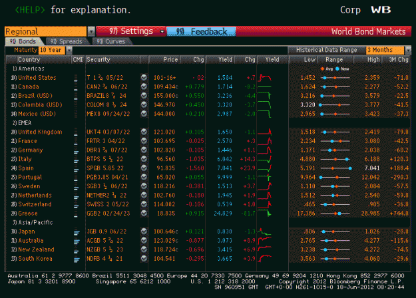Click the 24) Spain country name
416x298 pixels.
[x=26, y=168]
